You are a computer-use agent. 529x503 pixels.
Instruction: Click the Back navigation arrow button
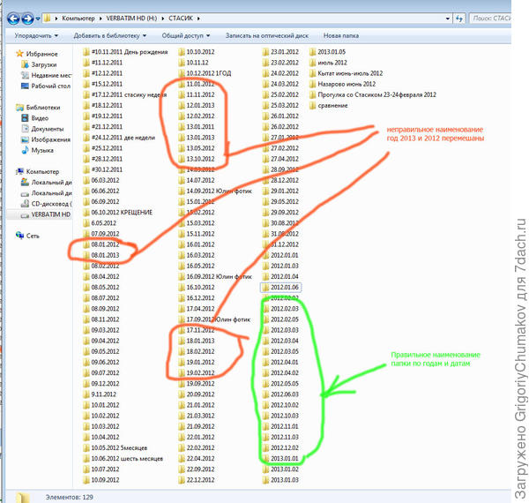point(12,17)
